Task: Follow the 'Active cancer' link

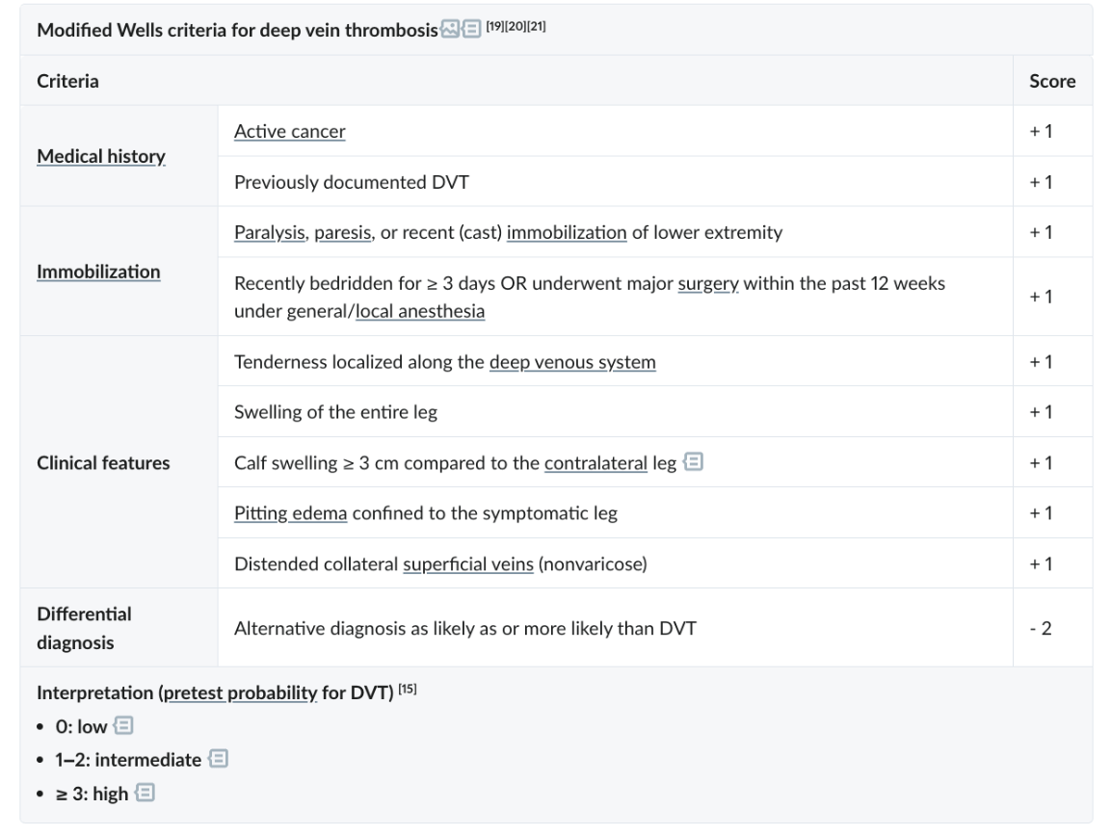Action: [x=290, y=132]
